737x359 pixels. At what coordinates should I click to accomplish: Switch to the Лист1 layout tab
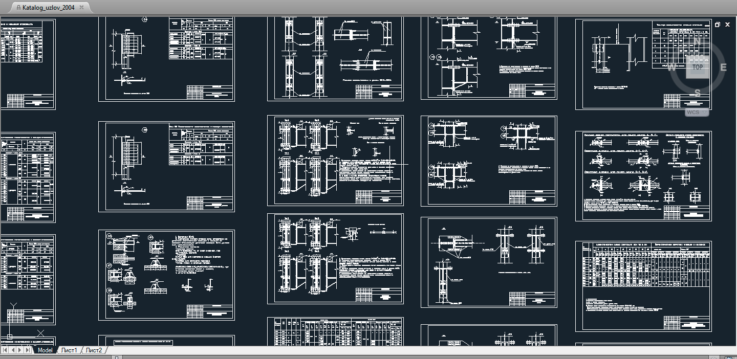point(69,350)
